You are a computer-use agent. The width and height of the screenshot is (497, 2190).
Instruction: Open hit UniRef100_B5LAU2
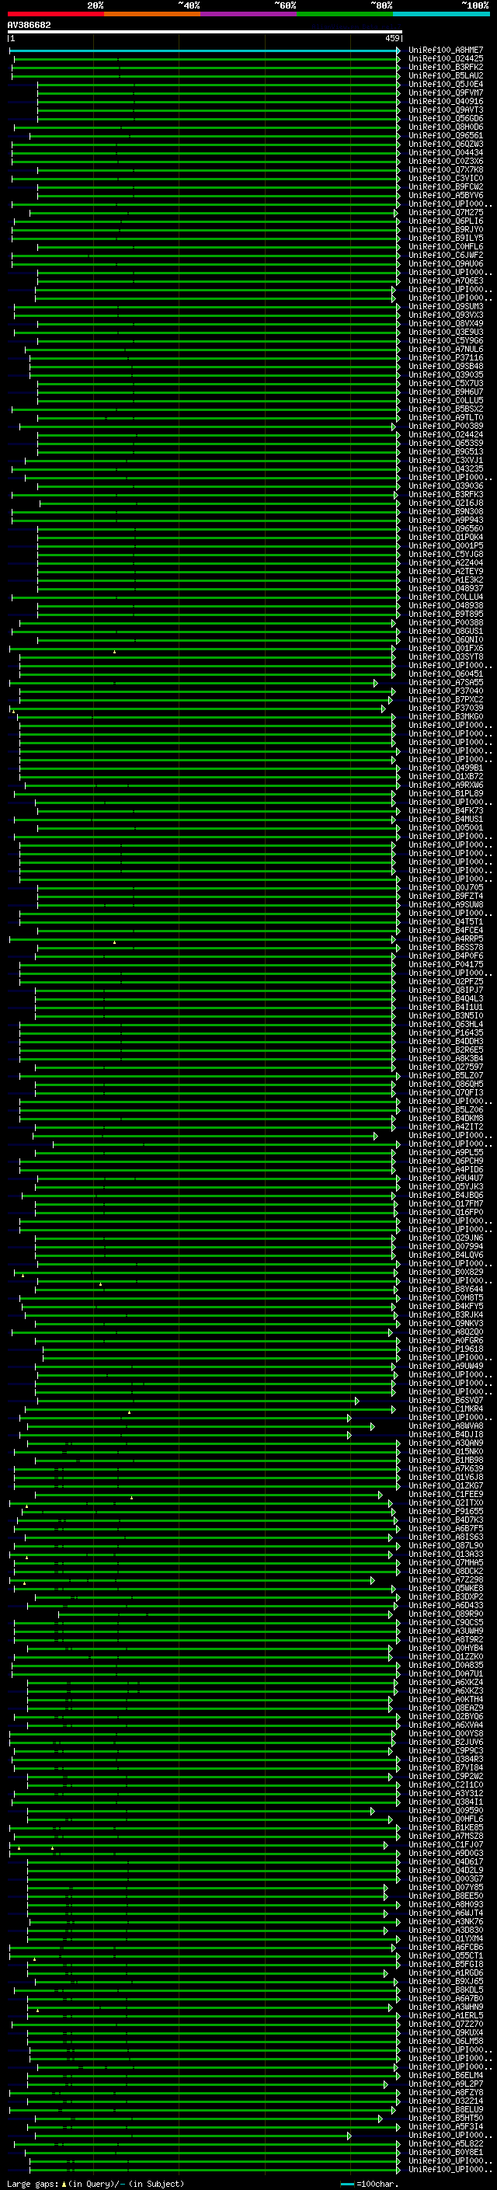click(446, 75)
